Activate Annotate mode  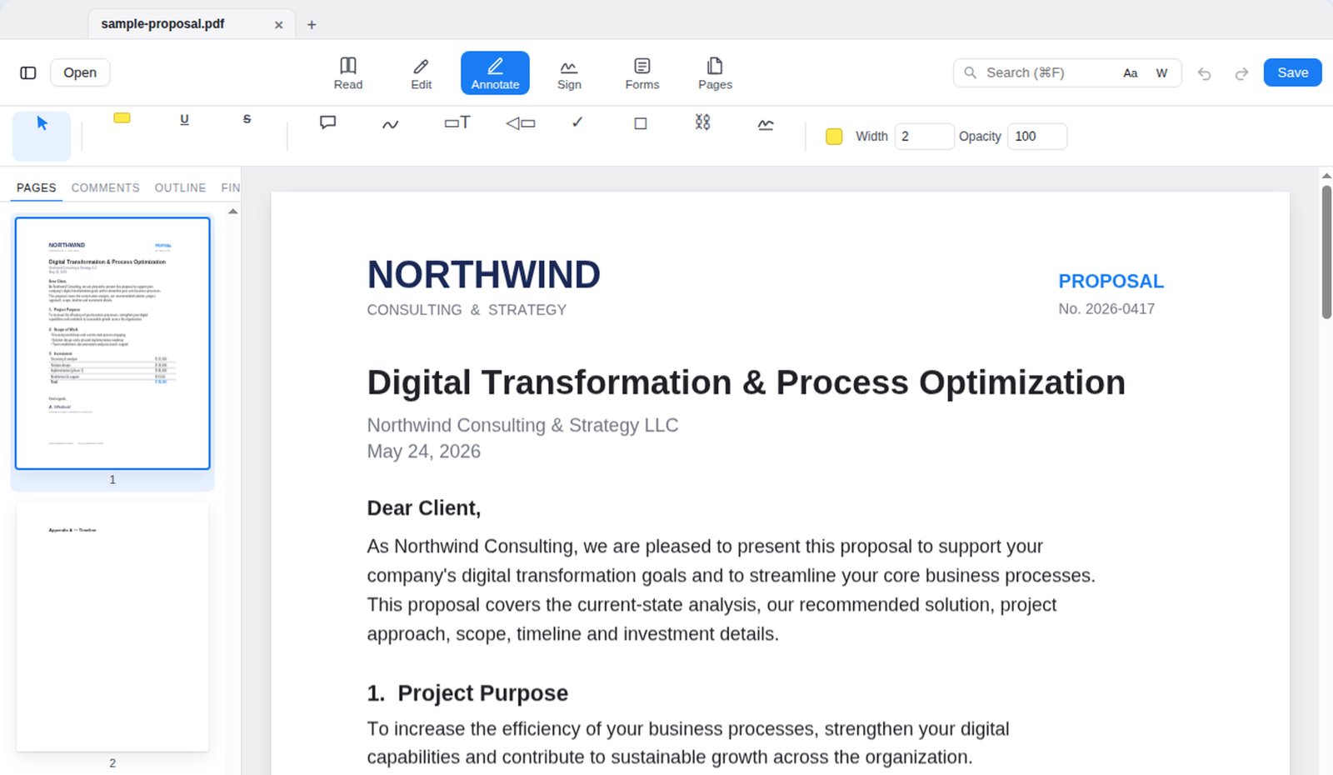[495, 73]
